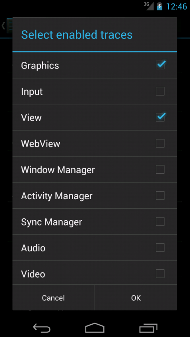
Task: Cancel the trace selection dialog
Action: point(53,298)
